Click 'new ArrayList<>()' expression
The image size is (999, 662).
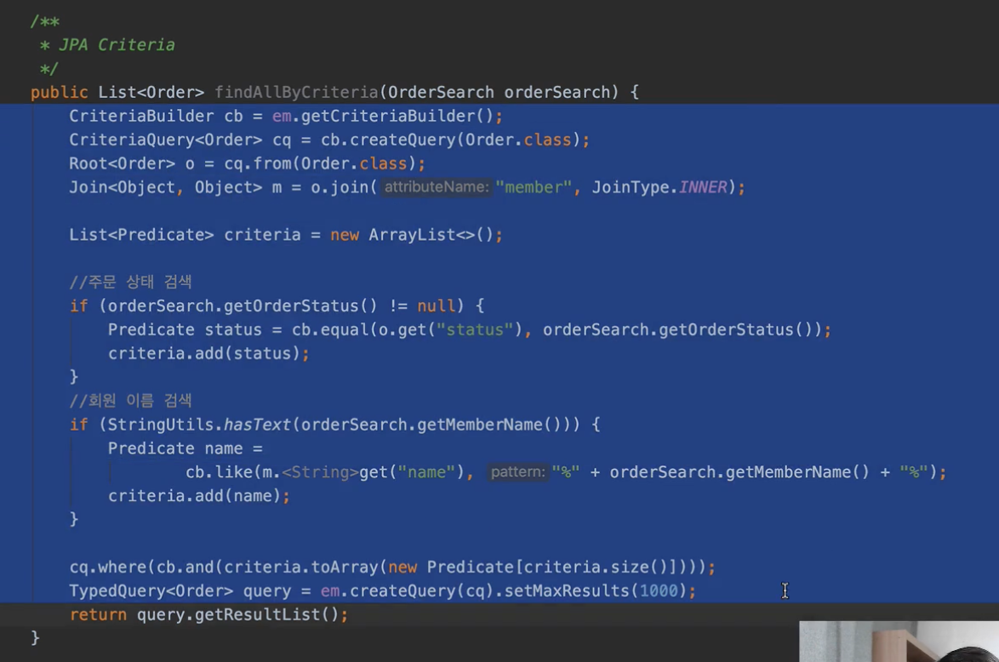pos(412,235)
